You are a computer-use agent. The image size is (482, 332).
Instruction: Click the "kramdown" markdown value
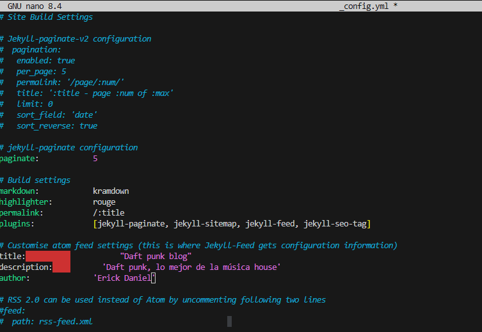tap(111, 191)
